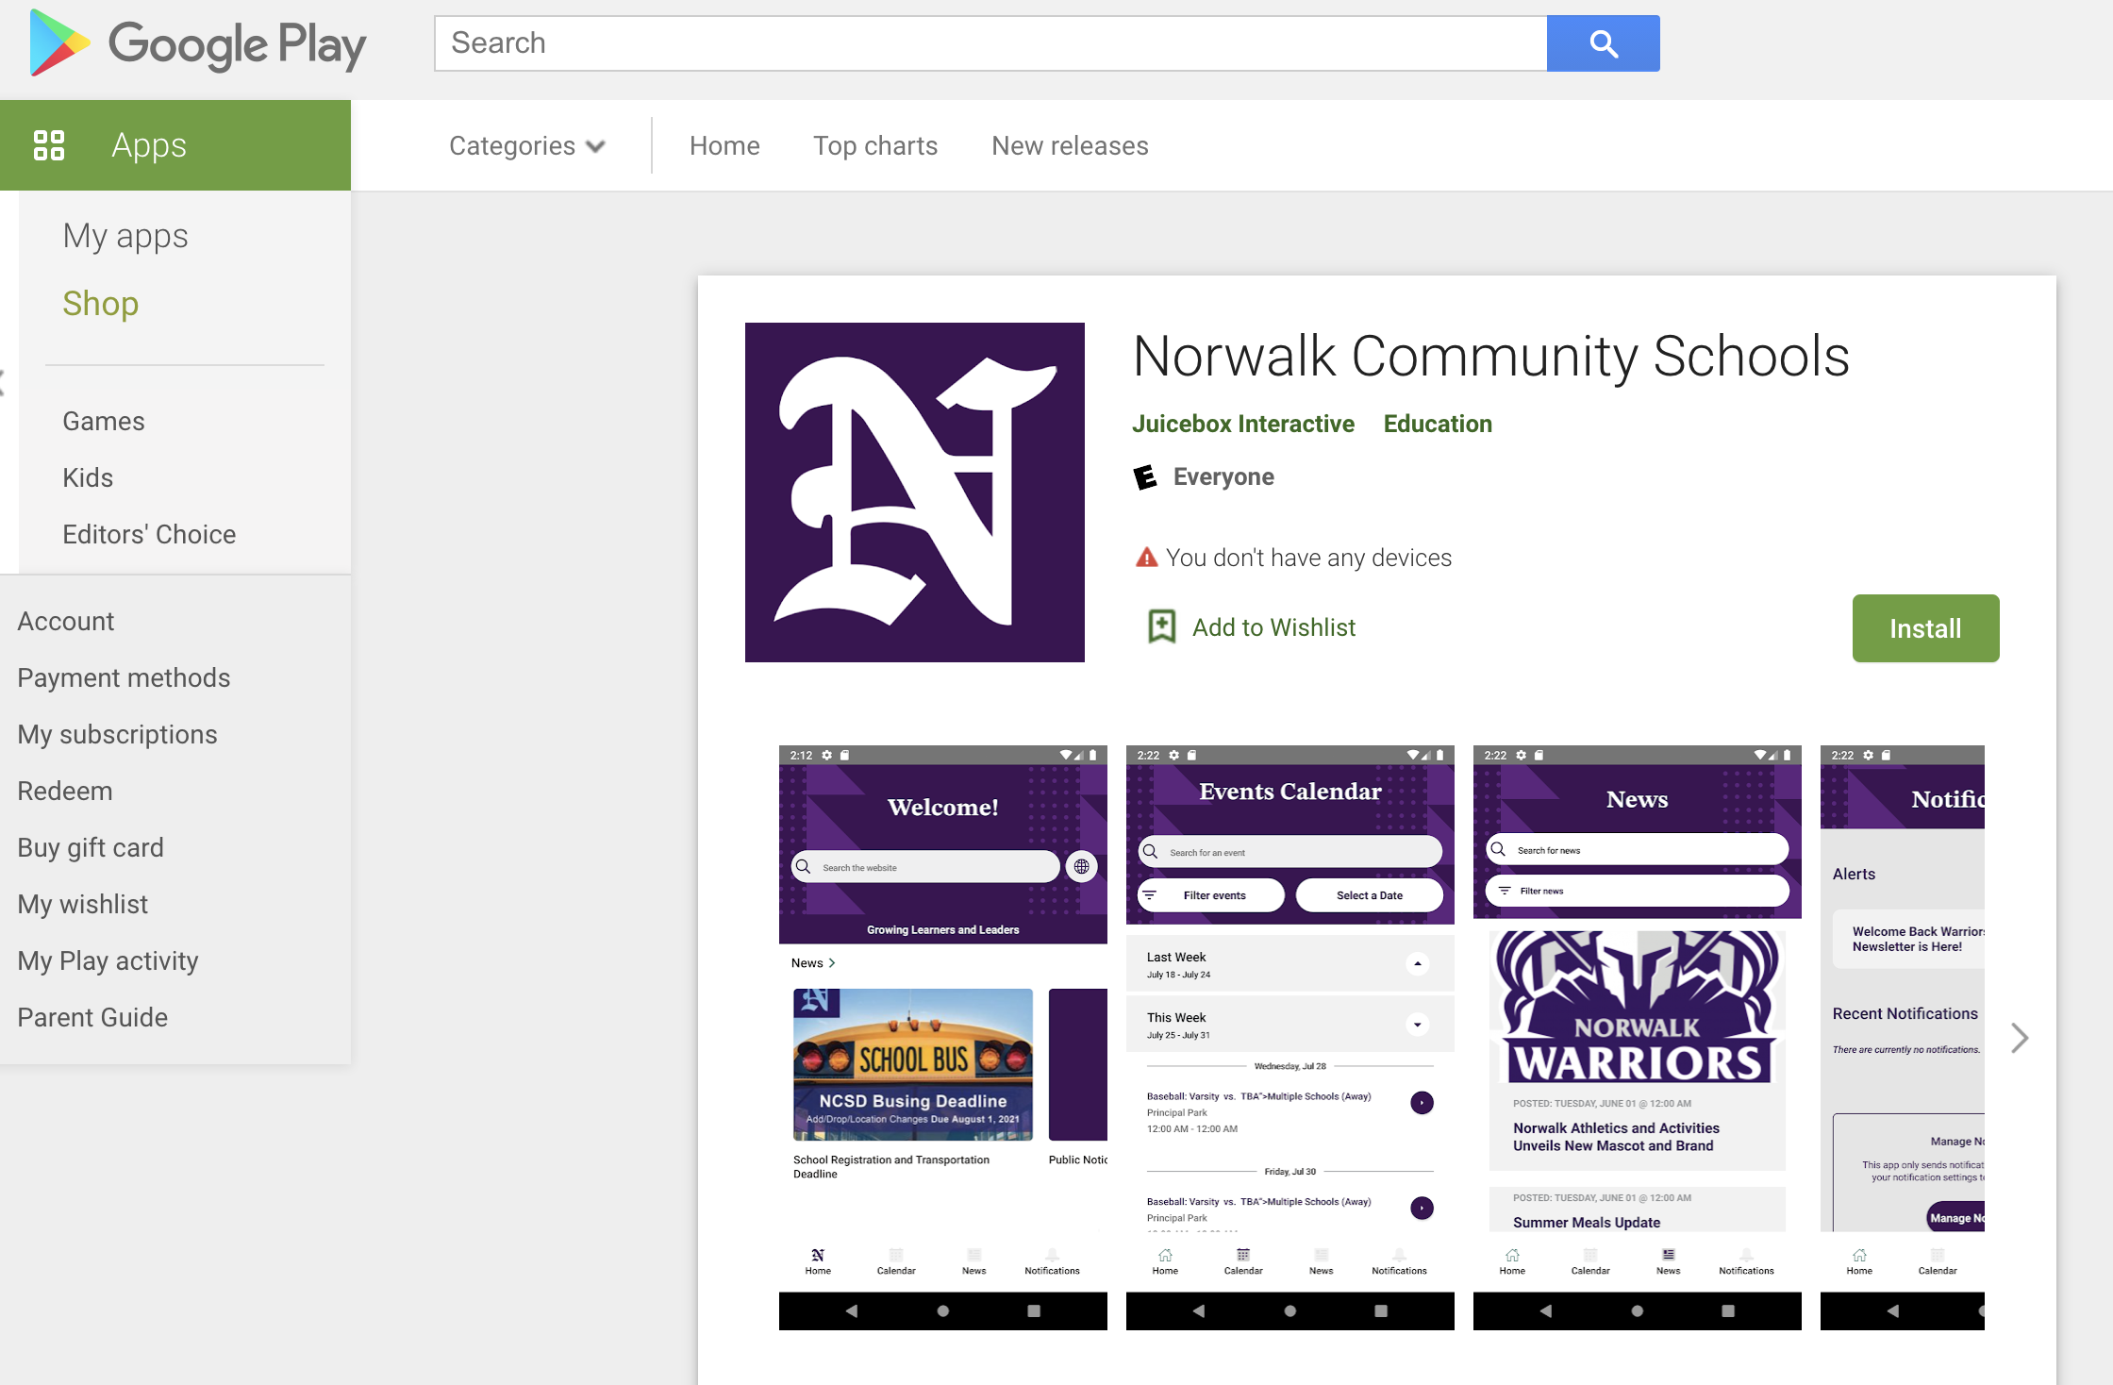Click Android home circle in News screenshot

pyautogui.click(x=1638, y=1310)
